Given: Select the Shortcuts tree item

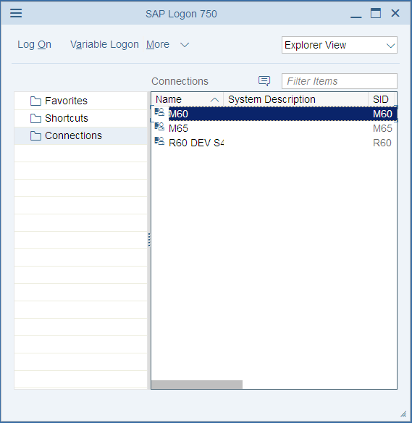Looking at the screenshot, I should tap(80, 118).
